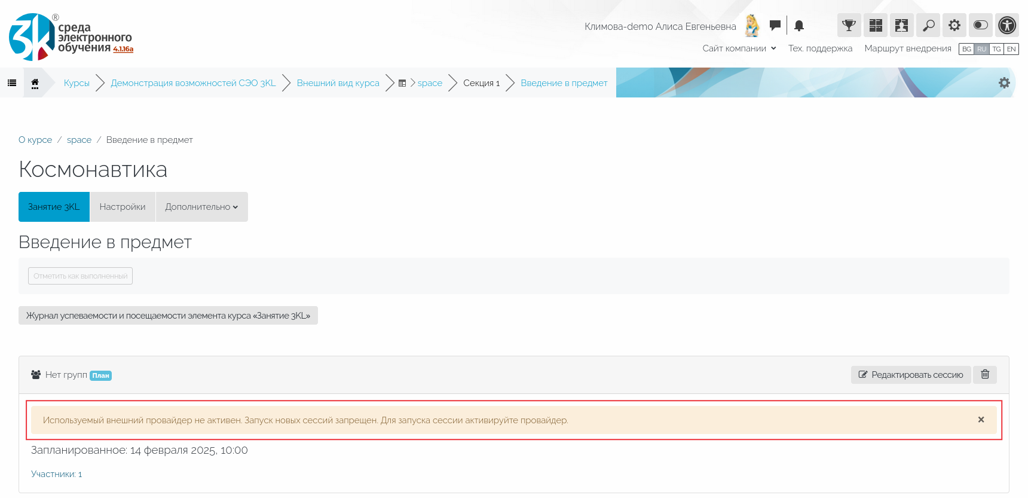
Task: Go to home via house icon
Action: point(35,83)
